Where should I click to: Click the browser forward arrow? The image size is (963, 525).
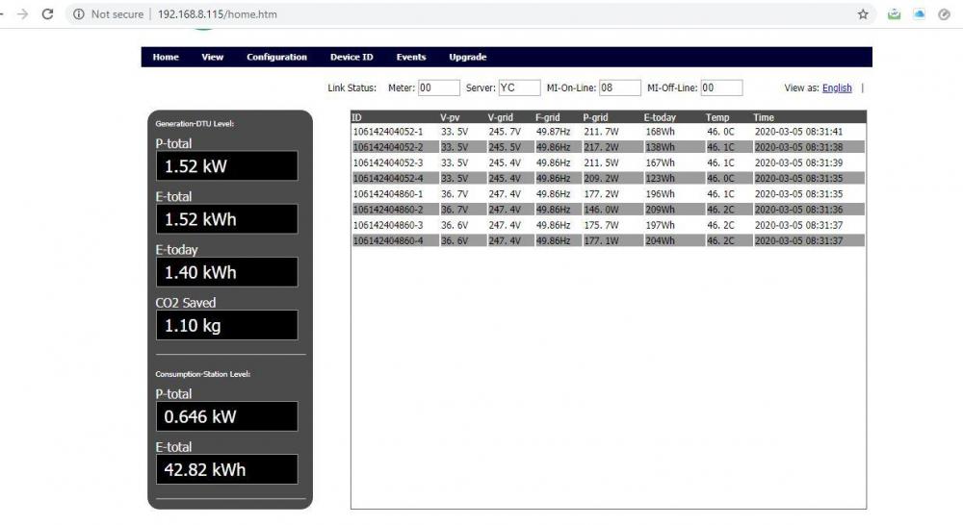tap(23, 14)
